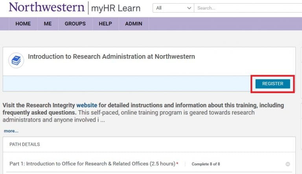Open the All search category dropdown
This screenshot has width=302, height=174.
pyautogui.click(x=173, y=8)
